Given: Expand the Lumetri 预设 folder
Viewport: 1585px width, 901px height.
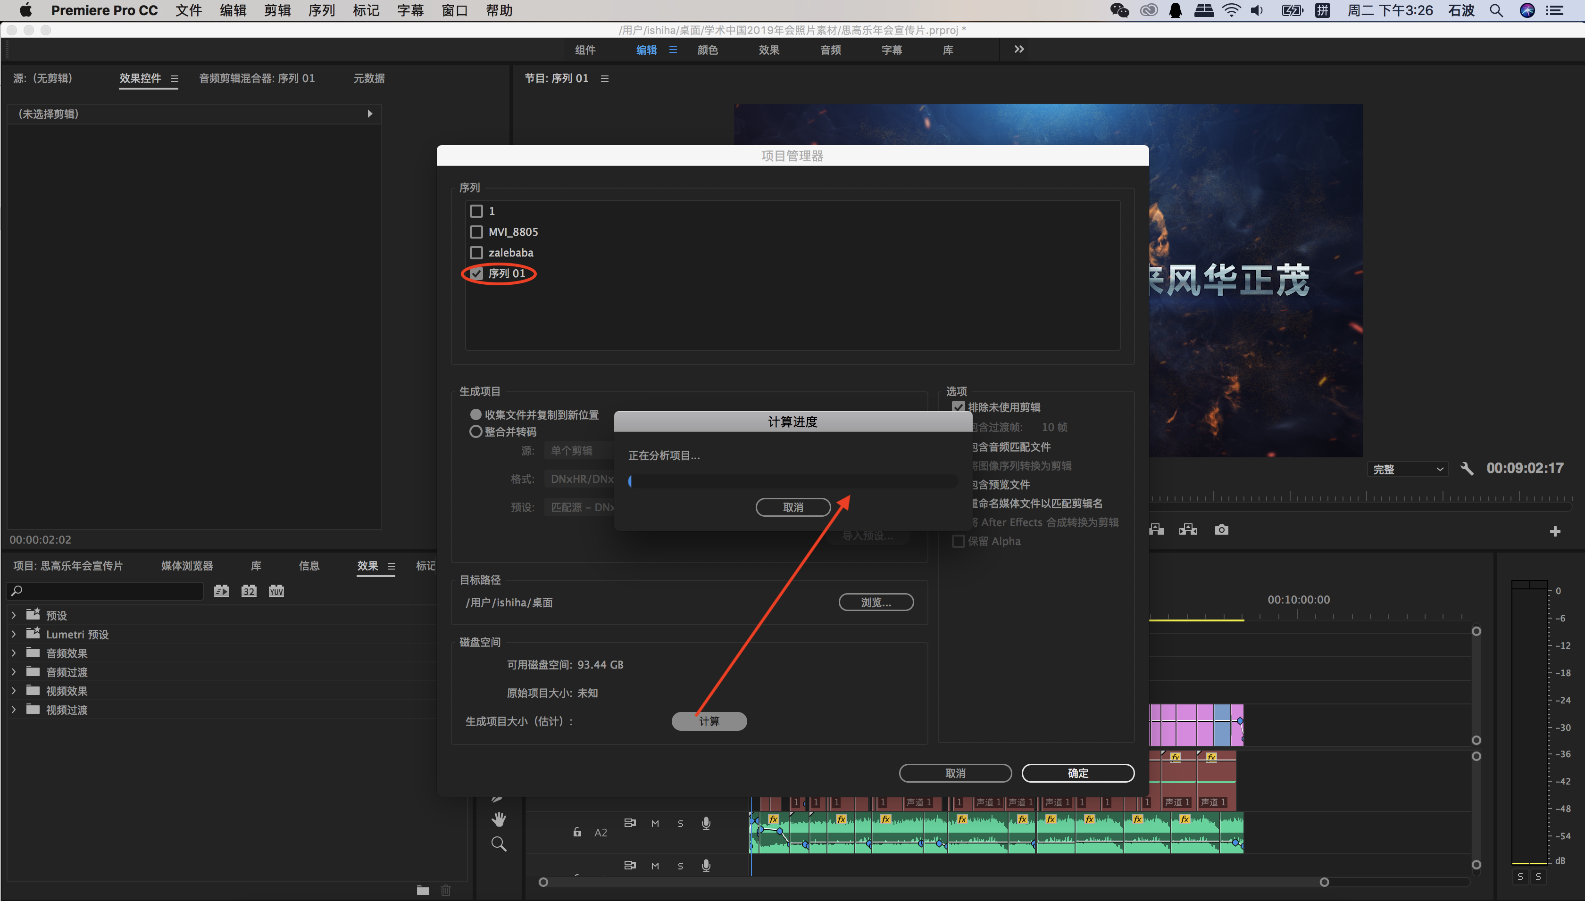Looking at the screenshot, I should (14, 634).
